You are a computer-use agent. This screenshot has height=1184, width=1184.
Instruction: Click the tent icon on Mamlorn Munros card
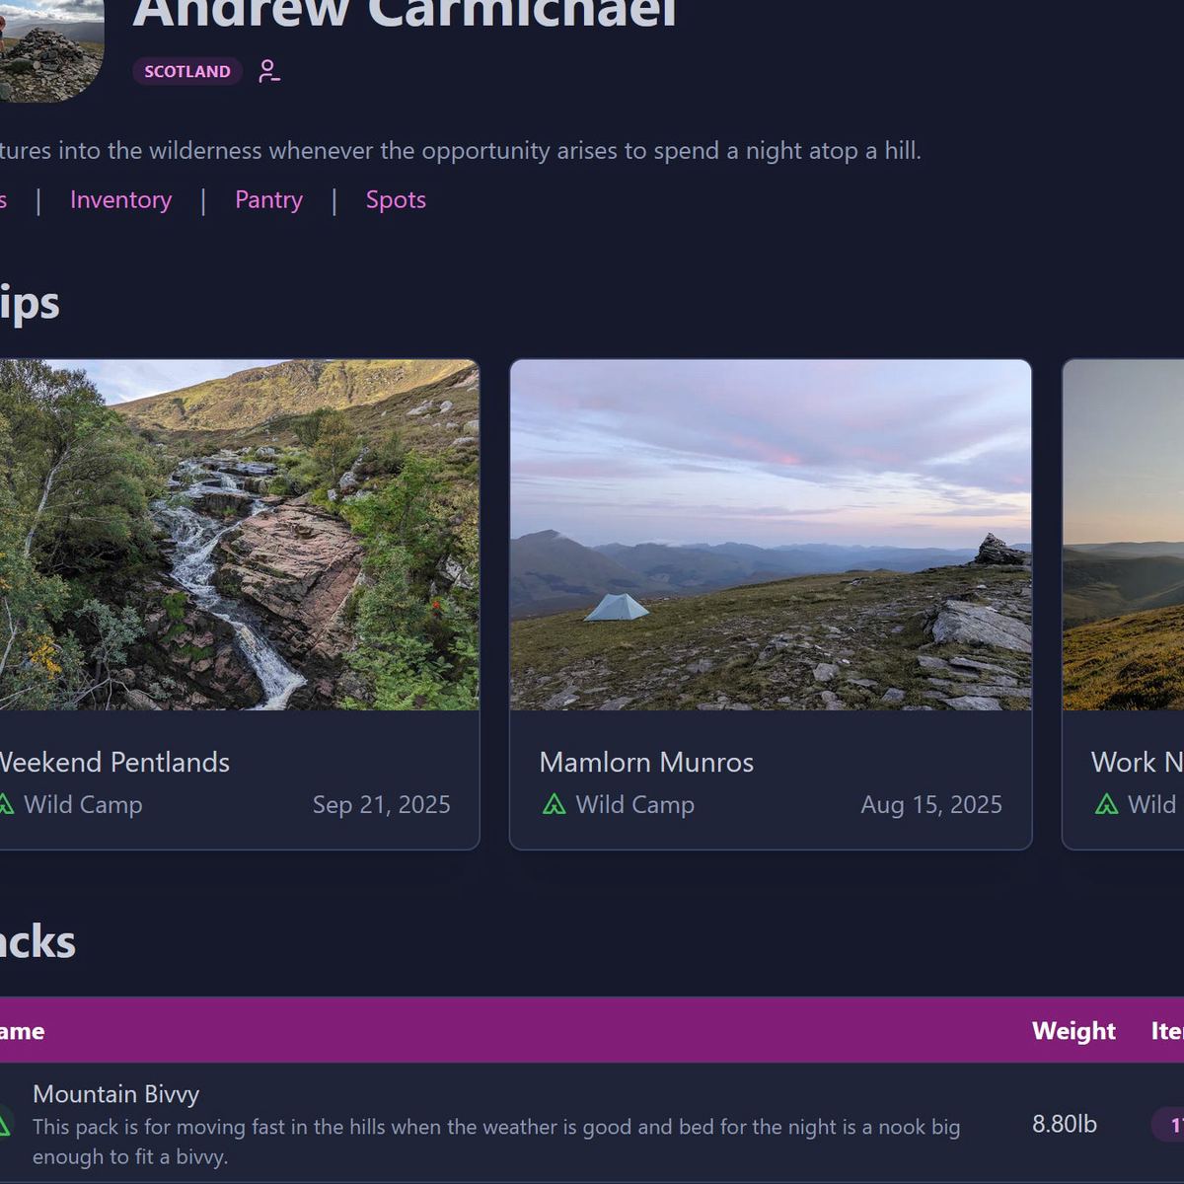coord(555,805)
